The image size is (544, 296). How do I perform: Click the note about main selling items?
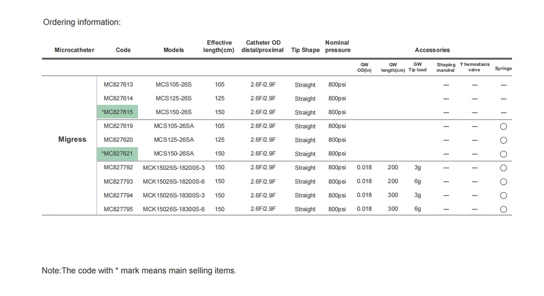[x=139, y=270]
